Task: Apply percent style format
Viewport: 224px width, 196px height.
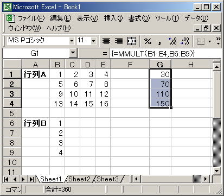Action: (x=148, y=41)
